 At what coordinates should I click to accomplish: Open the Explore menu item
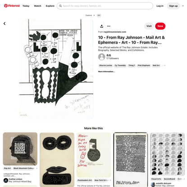[x=50, y=6]
